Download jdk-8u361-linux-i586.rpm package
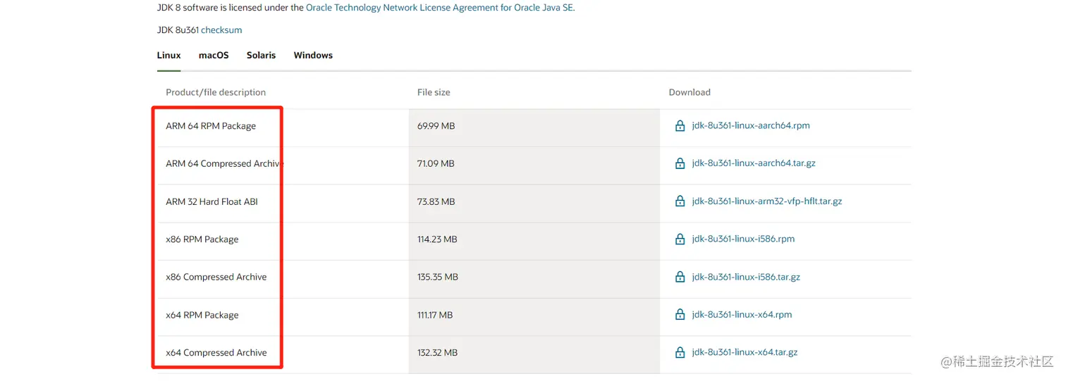1066x381 pixels. point(743,239)
